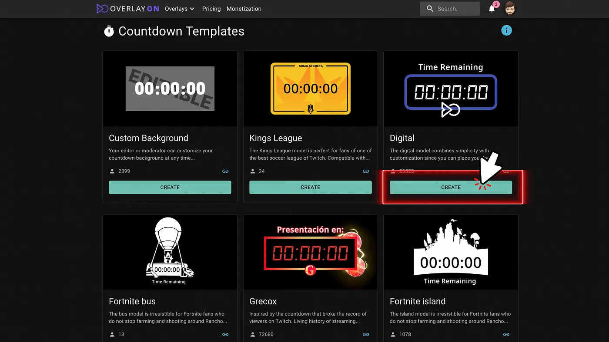Select the Grecox template thumbnail
Image resolution: width=609 pixels, height=342 pixels.
(311, 252)
